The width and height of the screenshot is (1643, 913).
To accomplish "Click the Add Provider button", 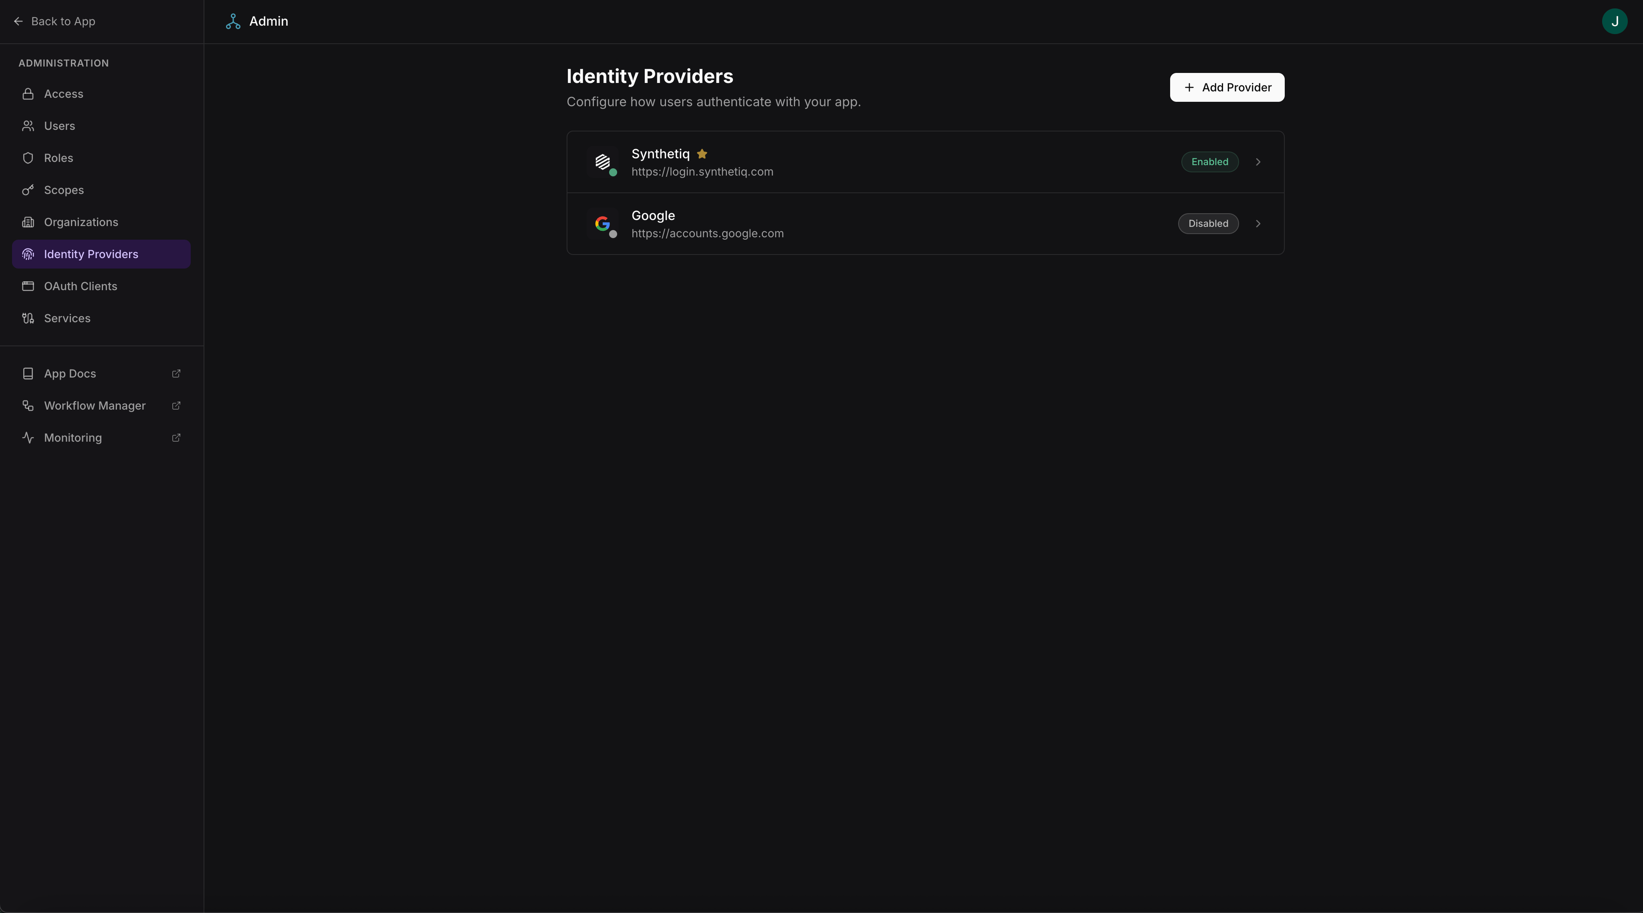I will pos(1227,87).
